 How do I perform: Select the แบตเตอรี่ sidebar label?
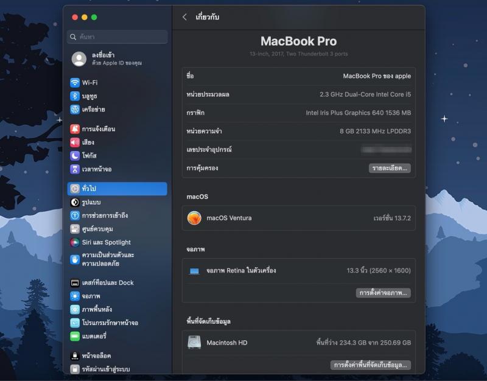[94, 336]
